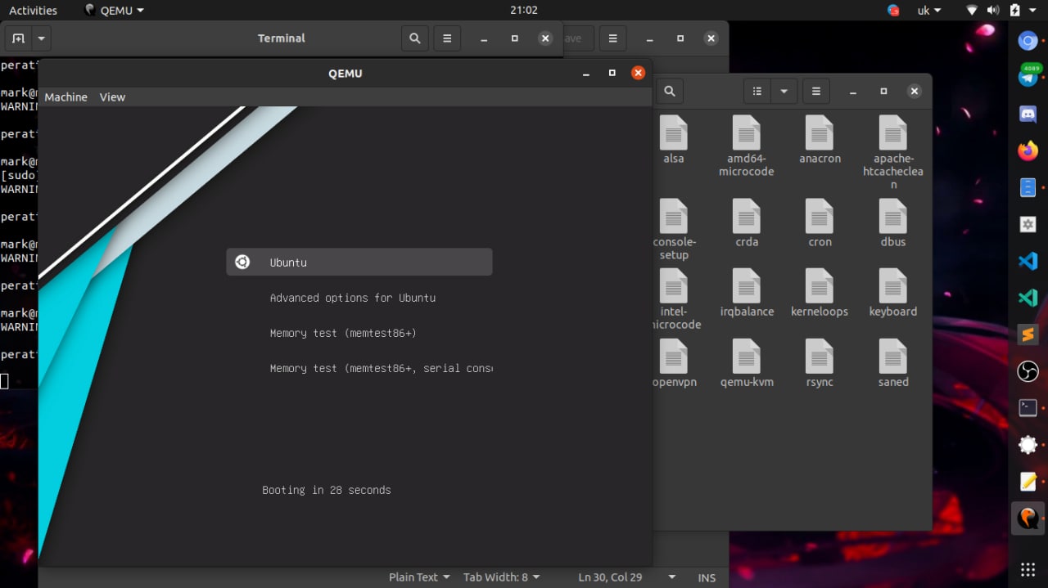
Task: Choose Advanced options for Ubuntu
Action: (x=352, y=298)
